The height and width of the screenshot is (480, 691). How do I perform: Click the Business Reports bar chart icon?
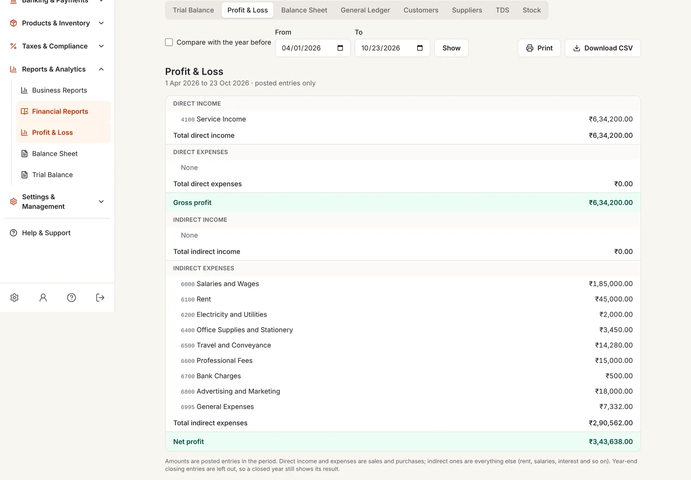(x=25, y=90)
